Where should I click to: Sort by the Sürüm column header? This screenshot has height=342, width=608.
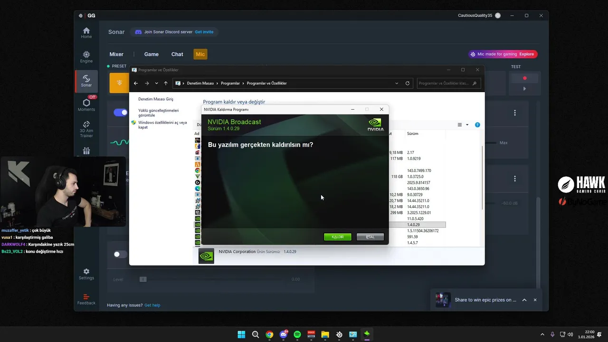click(412, 133)
